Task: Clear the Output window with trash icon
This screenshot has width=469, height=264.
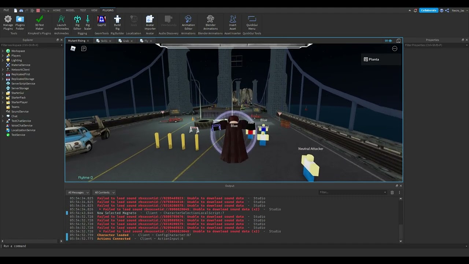Action: coord(392,192)
